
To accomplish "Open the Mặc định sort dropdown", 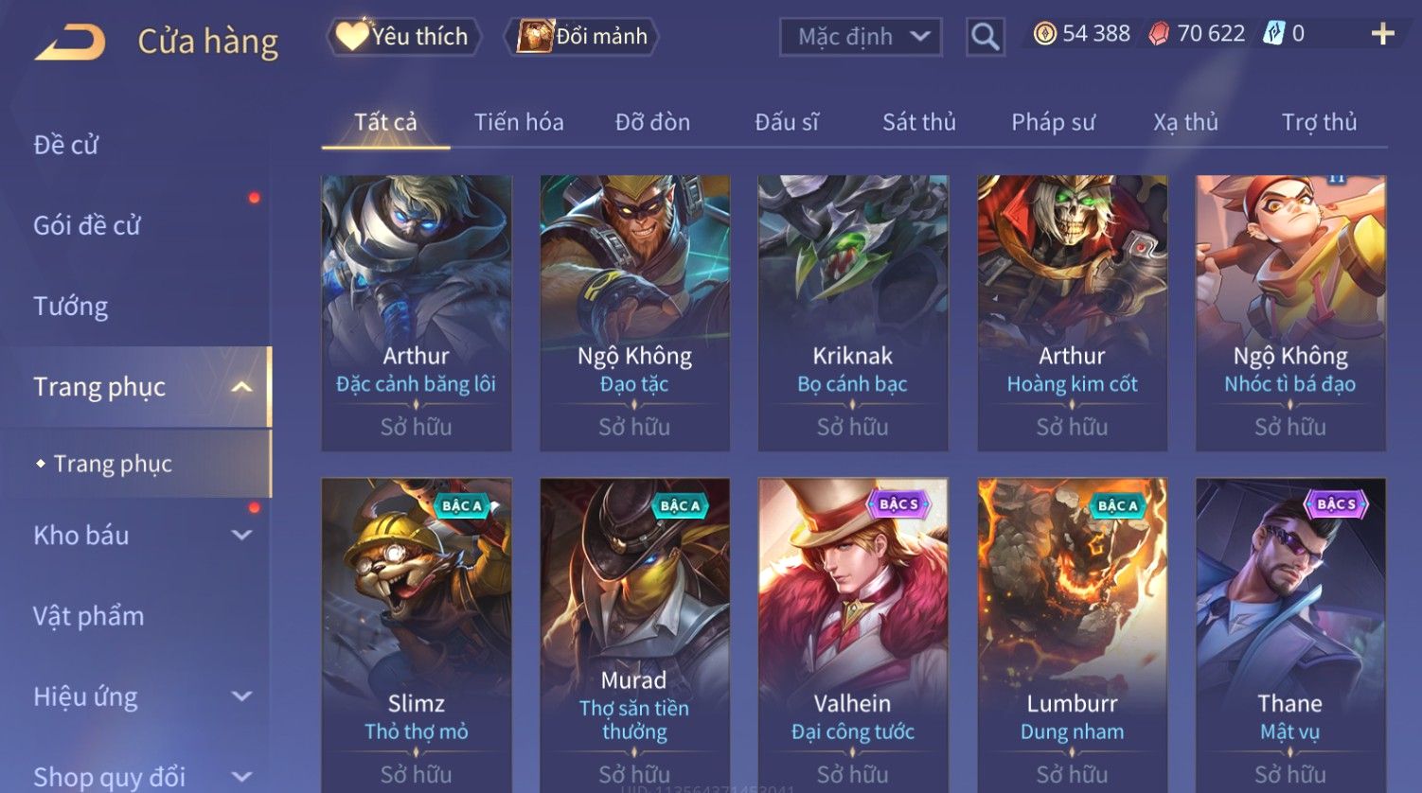I will [861, 37].
